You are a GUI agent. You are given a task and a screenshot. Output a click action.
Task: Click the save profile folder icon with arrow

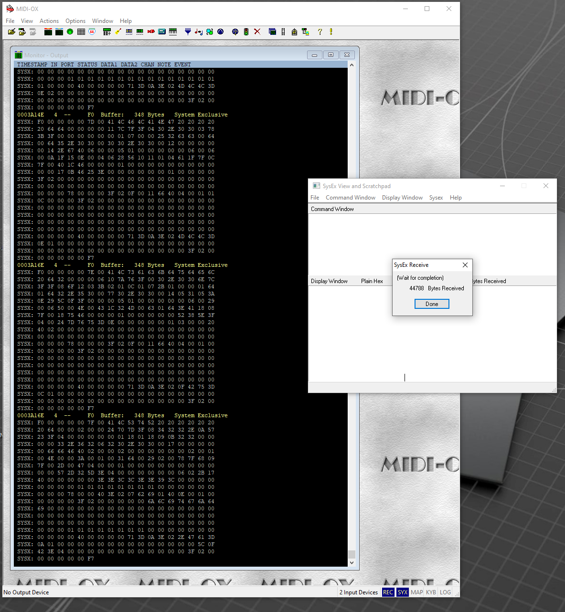click(x=22, y=32)
